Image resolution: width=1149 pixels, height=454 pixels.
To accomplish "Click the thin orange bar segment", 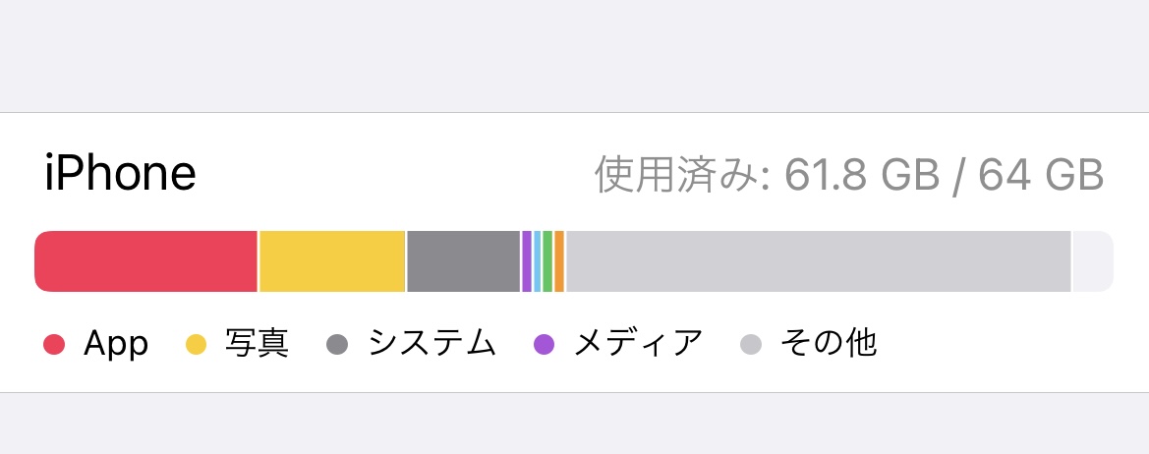I will [559, 261].
